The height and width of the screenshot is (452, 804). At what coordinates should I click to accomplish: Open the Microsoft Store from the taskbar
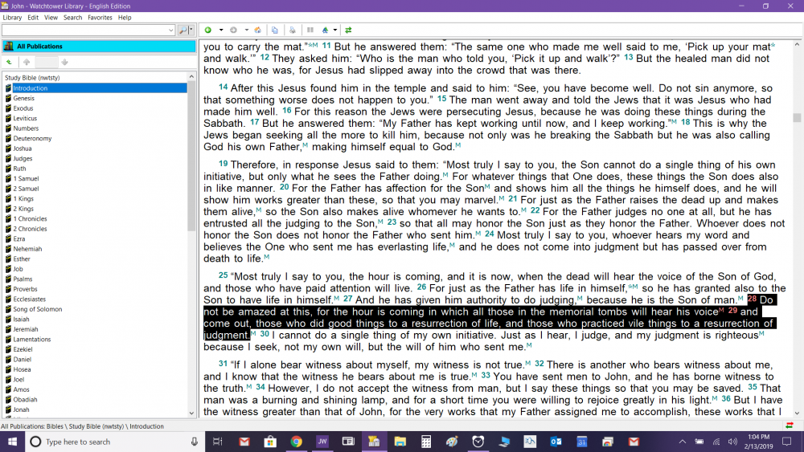click(270, 442)
